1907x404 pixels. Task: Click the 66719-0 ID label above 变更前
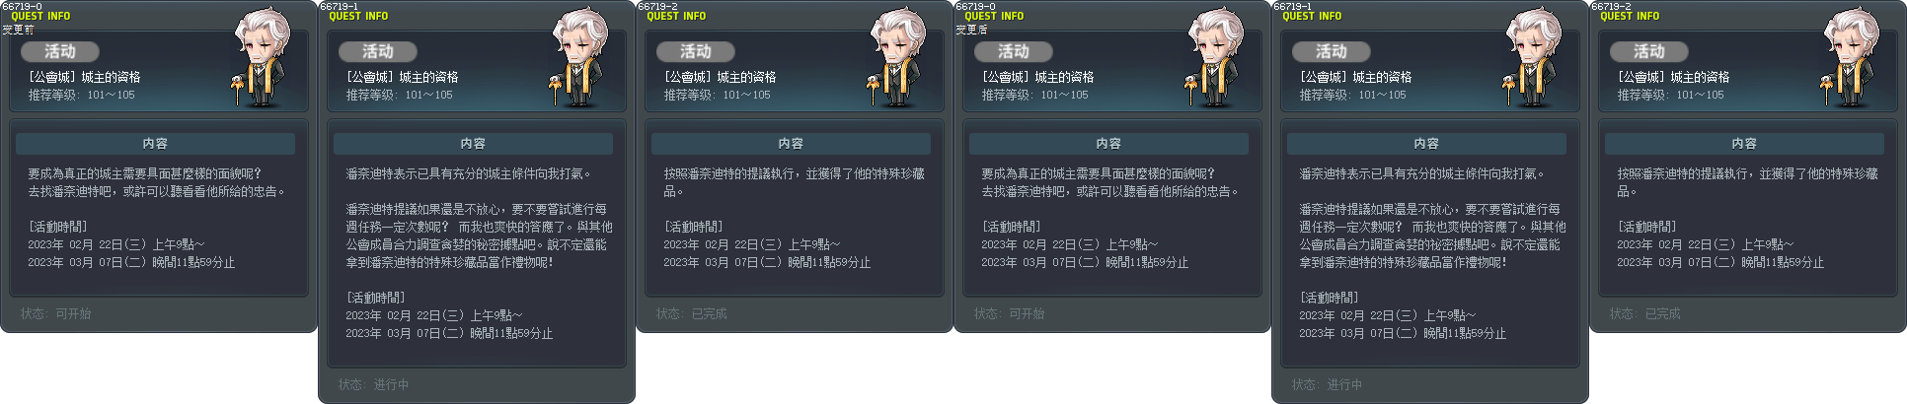[x=22, y=6]
